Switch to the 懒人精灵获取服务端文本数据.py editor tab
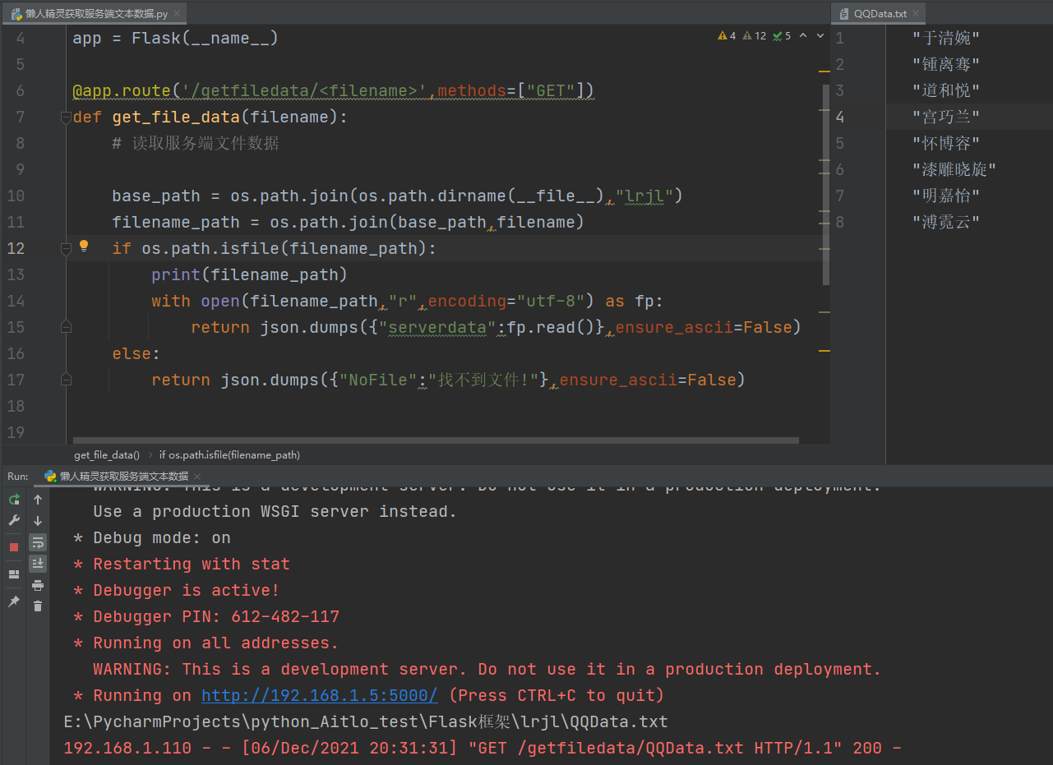The image size is (1053, 765). pyautogui.click(x=94, y=14)
